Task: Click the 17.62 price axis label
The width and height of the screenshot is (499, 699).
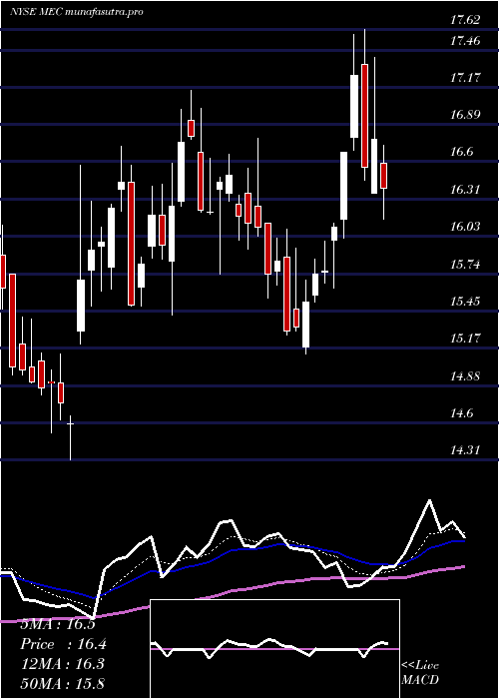Action: click(x=466, y=20)
